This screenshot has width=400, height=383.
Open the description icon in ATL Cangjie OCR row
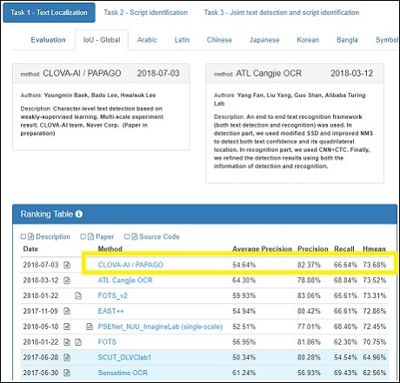tap(67, 281)
